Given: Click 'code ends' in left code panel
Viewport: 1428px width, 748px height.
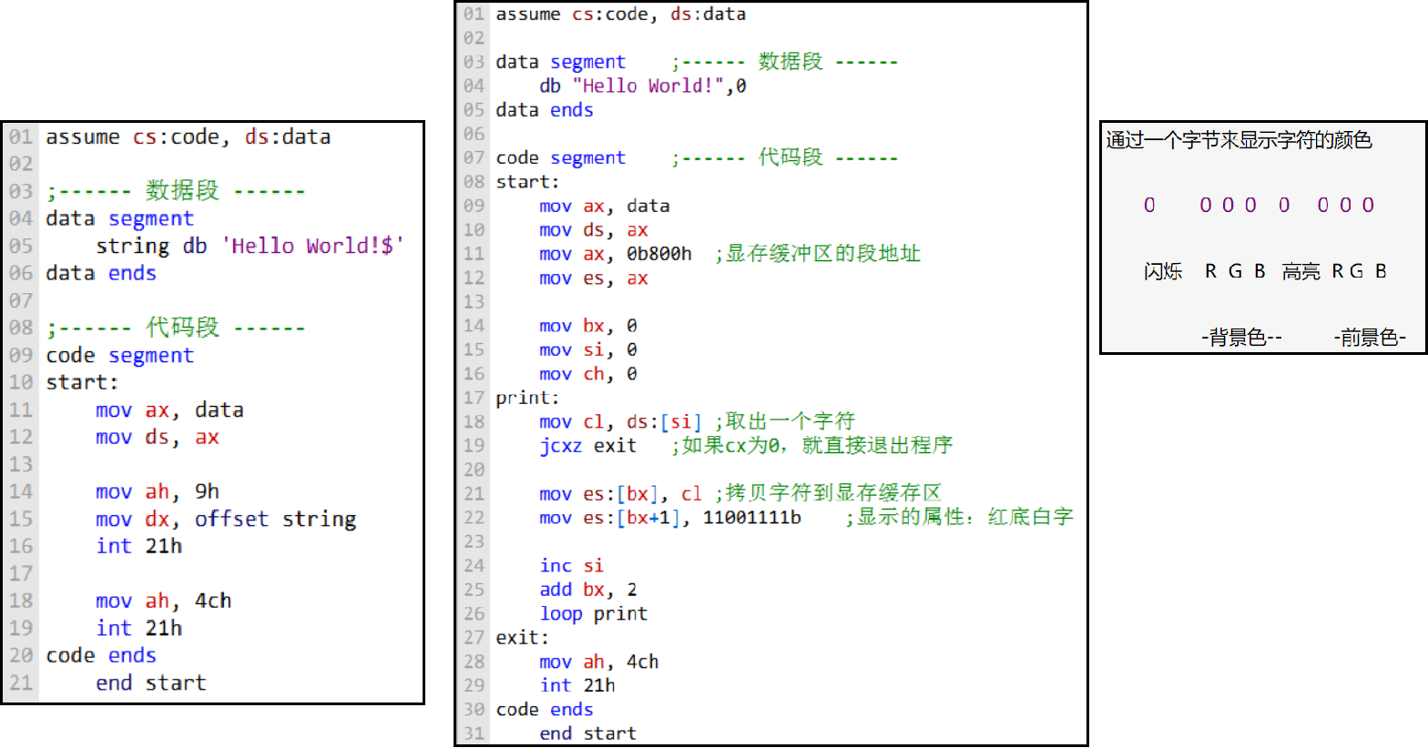Looking at the screenshot, I should coord(101,655).
